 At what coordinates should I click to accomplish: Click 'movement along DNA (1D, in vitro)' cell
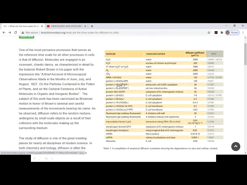tap(163, 122)
